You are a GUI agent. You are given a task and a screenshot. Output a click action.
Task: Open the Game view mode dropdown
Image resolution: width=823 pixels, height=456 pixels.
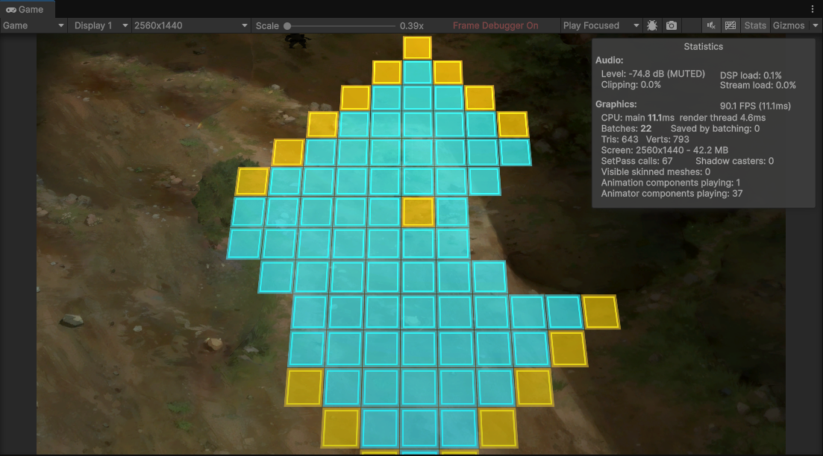[x=33, y=25]
